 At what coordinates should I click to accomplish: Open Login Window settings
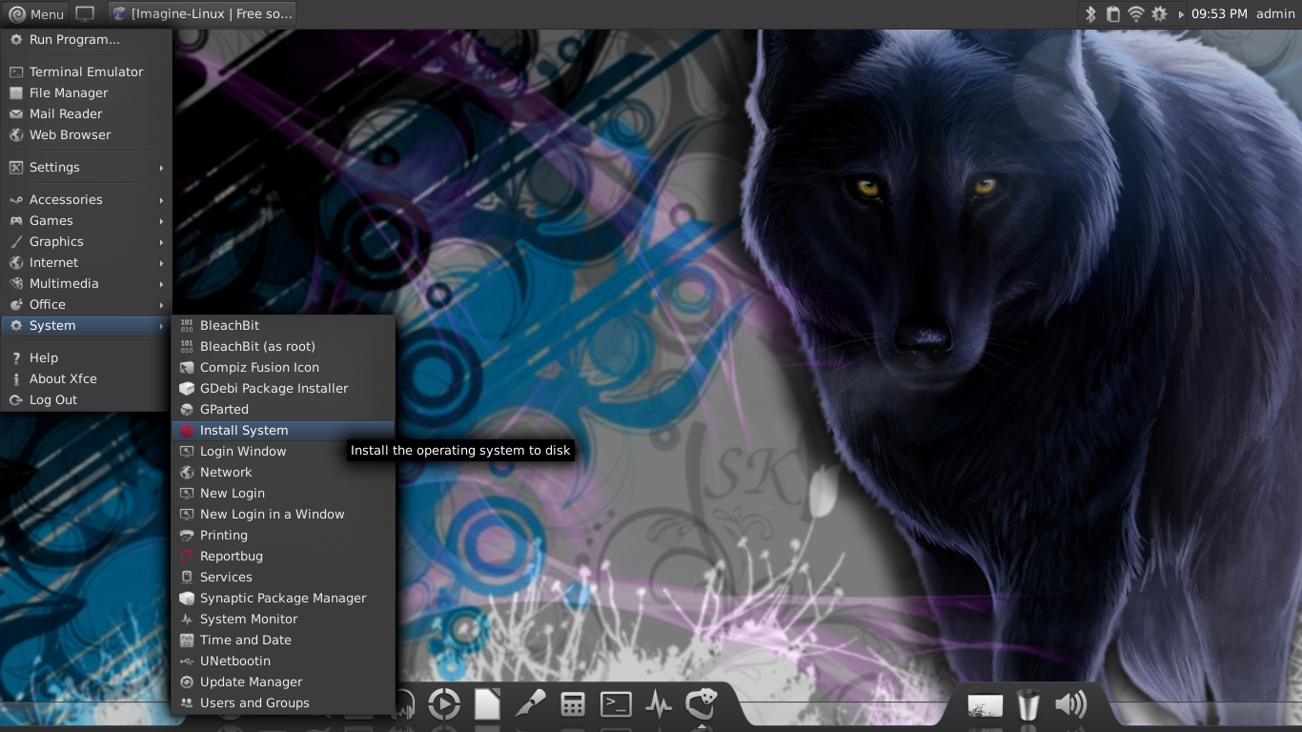point(283,451)
